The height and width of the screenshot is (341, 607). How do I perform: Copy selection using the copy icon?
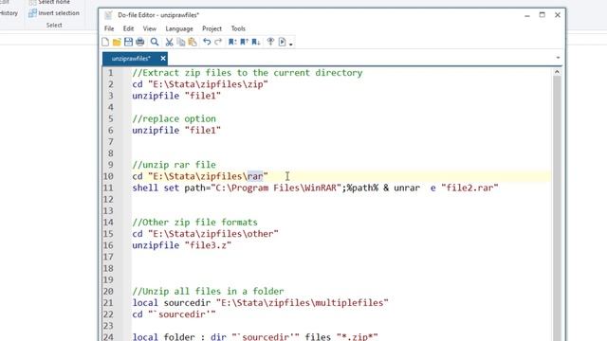coord(181,42)
